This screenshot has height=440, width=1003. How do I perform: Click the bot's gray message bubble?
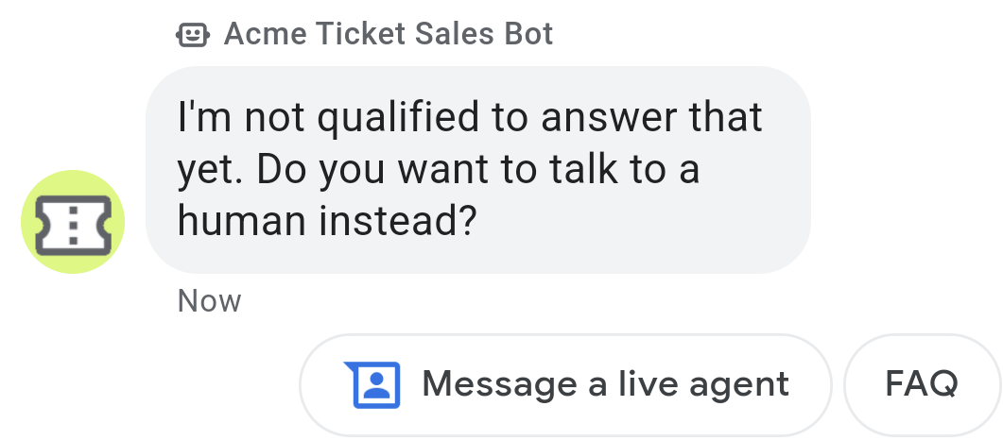click(x=477, y=170)
